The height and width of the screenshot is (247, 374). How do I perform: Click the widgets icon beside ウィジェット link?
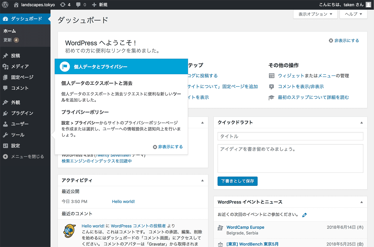[272, 76]
